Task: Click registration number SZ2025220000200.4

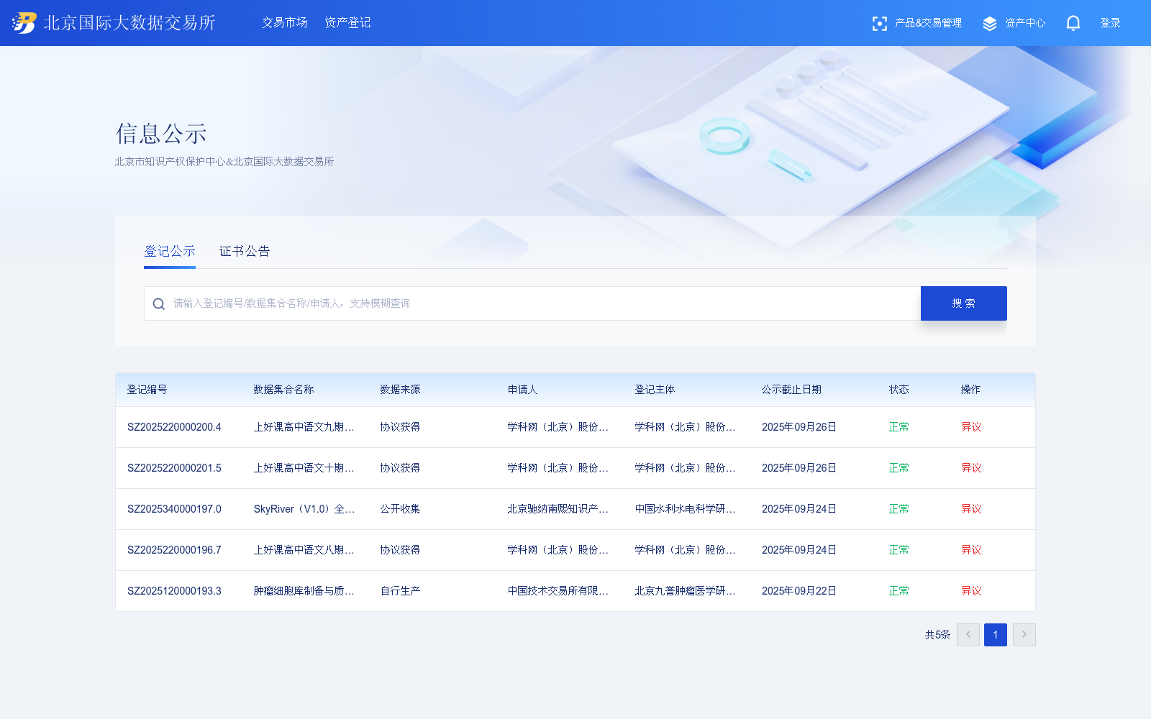Action: click(174, 427)
